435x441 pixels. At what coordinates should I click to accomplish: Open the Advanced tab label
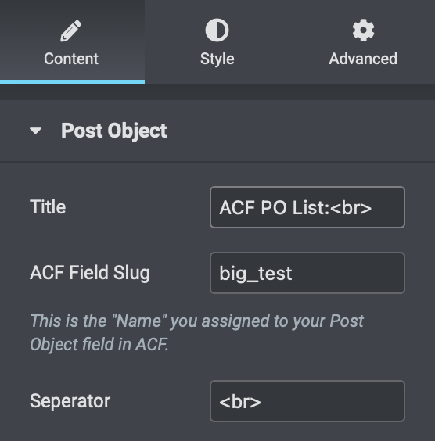click(x=363, y=59)
